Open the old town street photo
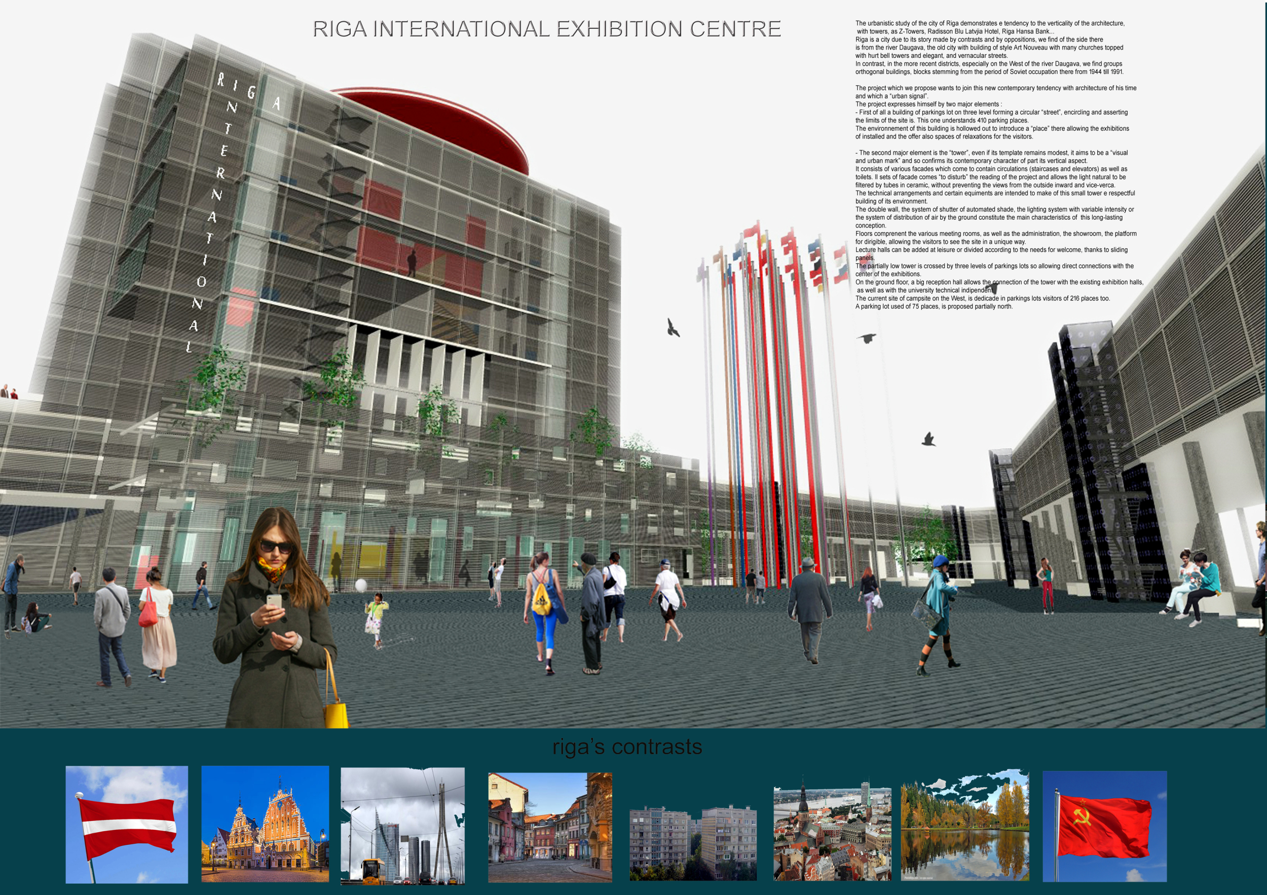1267x895 pixels. (549, 827)
